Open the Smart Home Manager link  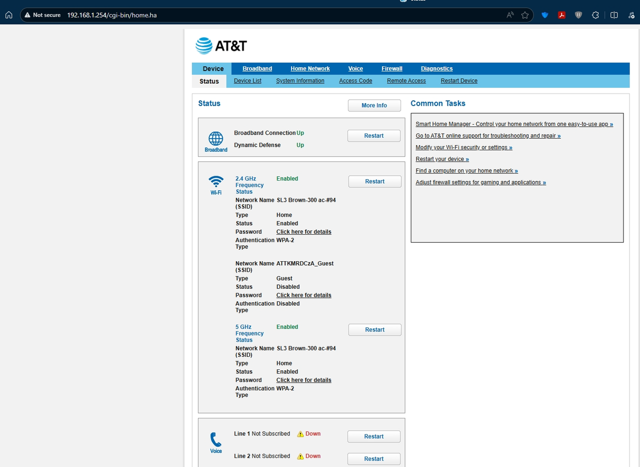pos(514,124)
